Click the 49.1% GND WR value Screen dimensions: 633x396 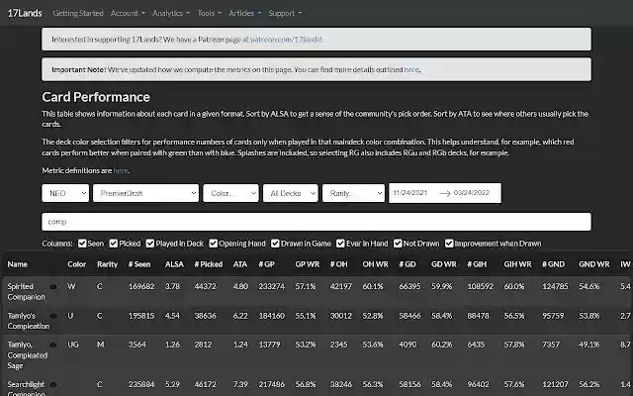(x=589, y=345)
